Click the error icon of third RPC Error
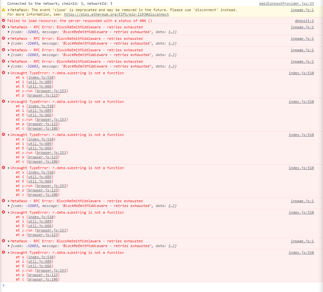 (x=4, y=50)
